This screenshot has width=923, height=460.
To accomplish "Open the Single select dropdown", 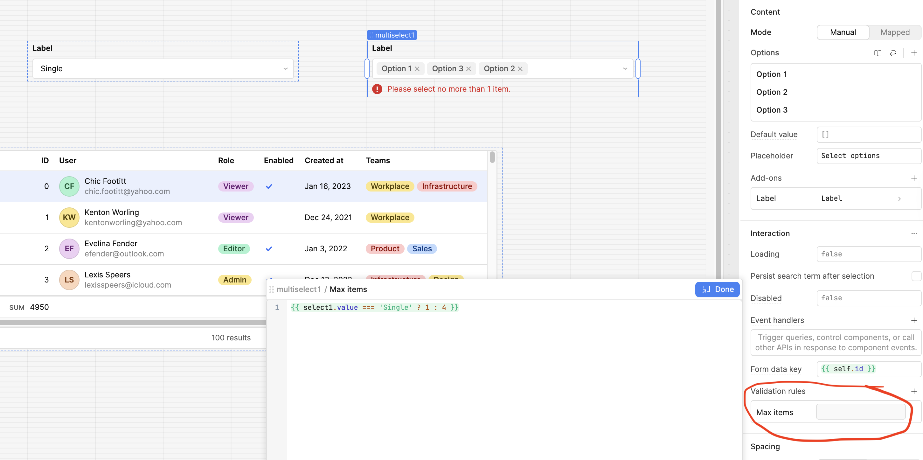I will click(163, 69).
